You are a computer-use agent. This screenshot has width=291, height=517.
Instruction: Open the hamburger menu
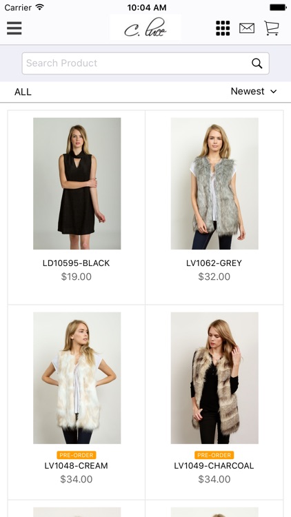[14, 28]
